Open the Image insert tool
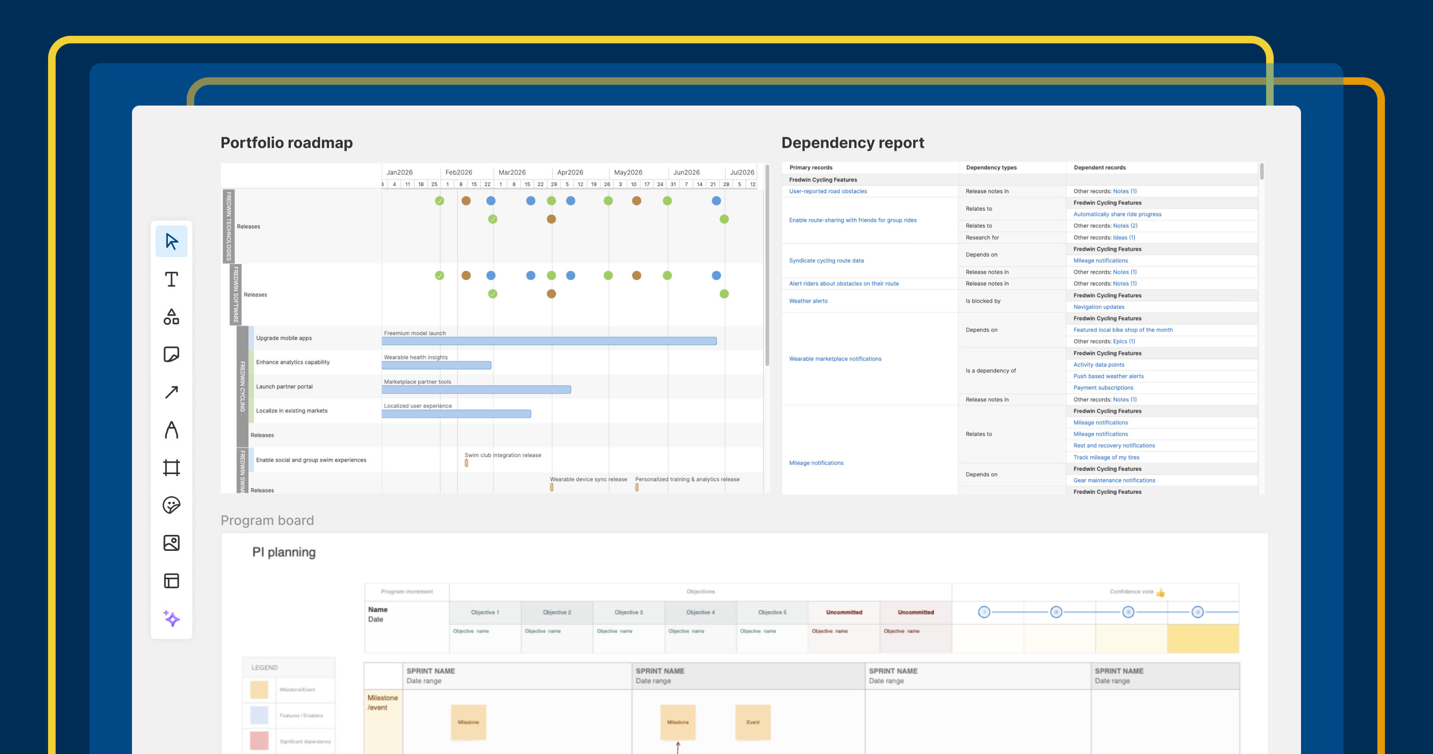Image resolution: width=1433 pixels, height=754 pixels. [171, 543]
